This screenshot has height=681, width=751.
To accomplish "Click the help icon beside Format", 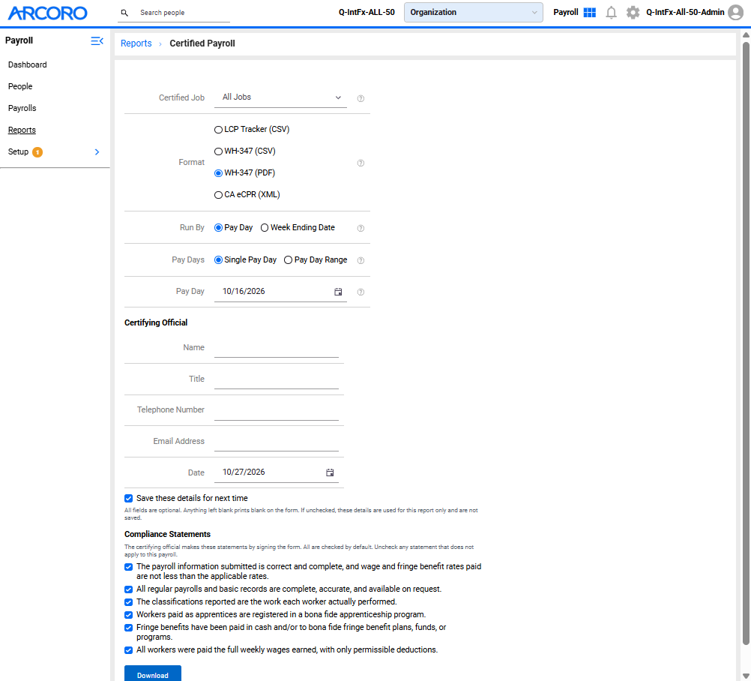I will tap(361, 163).
